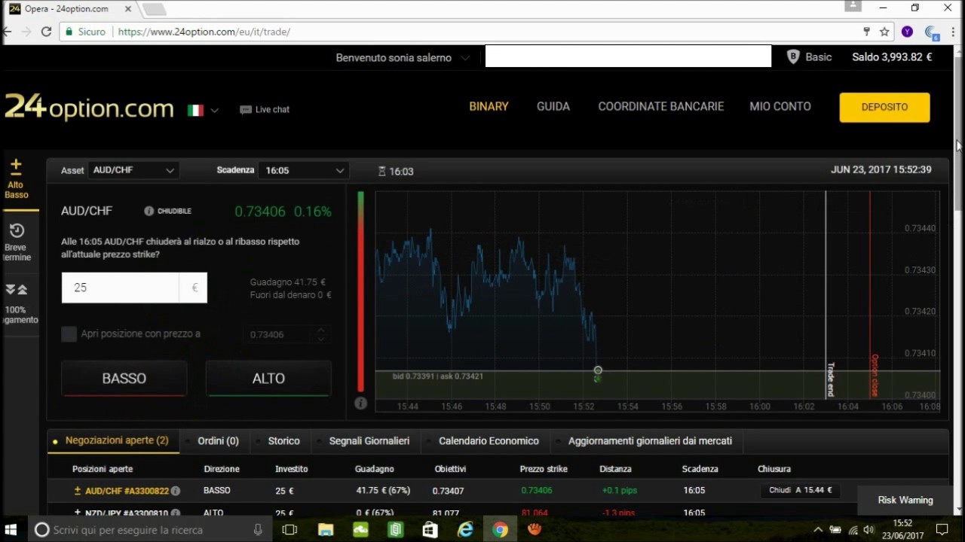The height and width of the screenshot is (542, 965).
Task: Select the Negoziazioni aperte (2) tab
Action: point(113,440)
